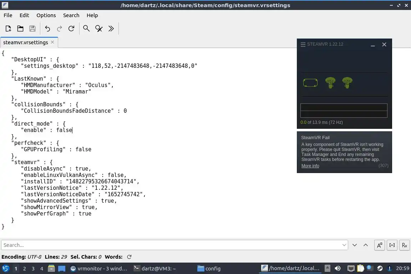Viewport: 411px width, 274px height.
Task: Switch to the dartz@VM3 terminal window
Action: (x=155, y=269)
